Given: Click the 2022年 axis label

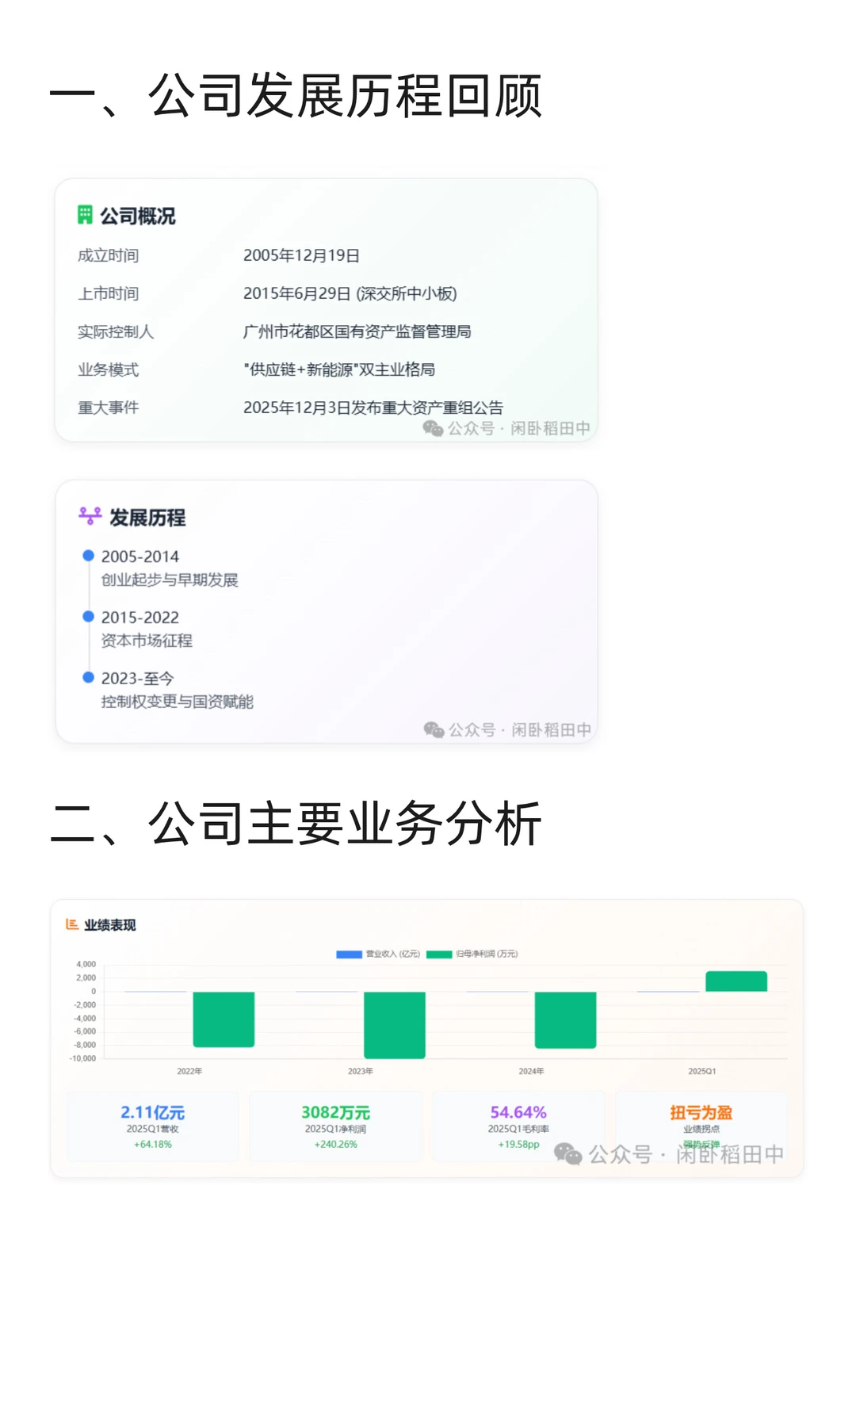Looking at the screenshot, I should click(x=189, y=1071).
